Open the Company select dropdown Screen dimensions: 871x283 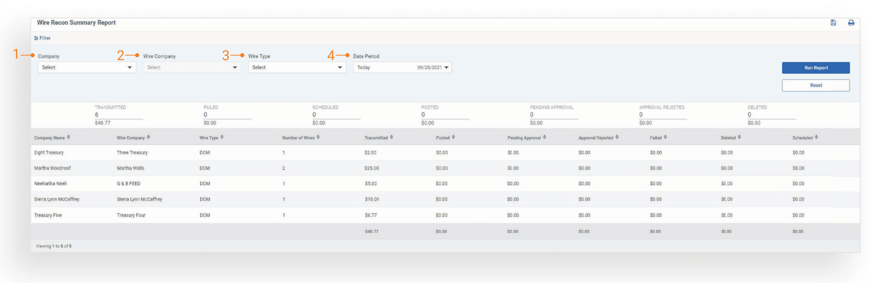click(x=87, y=67)
